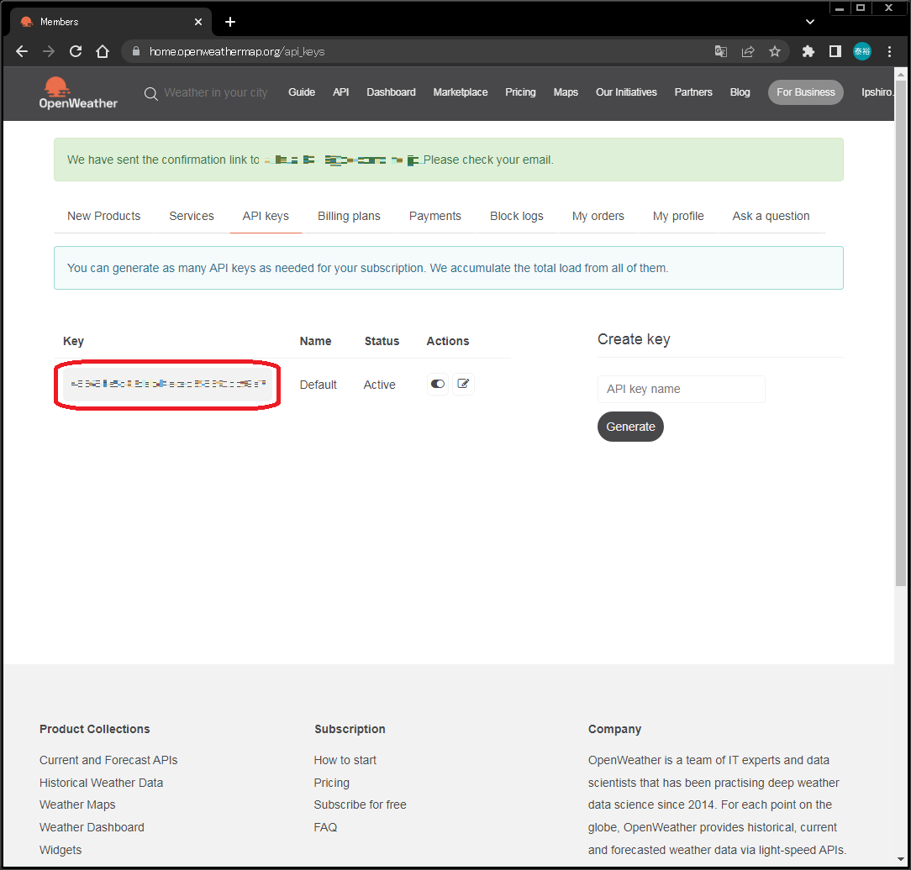
Task: Open the Widgets footer link
Action: tap(61, 851)
